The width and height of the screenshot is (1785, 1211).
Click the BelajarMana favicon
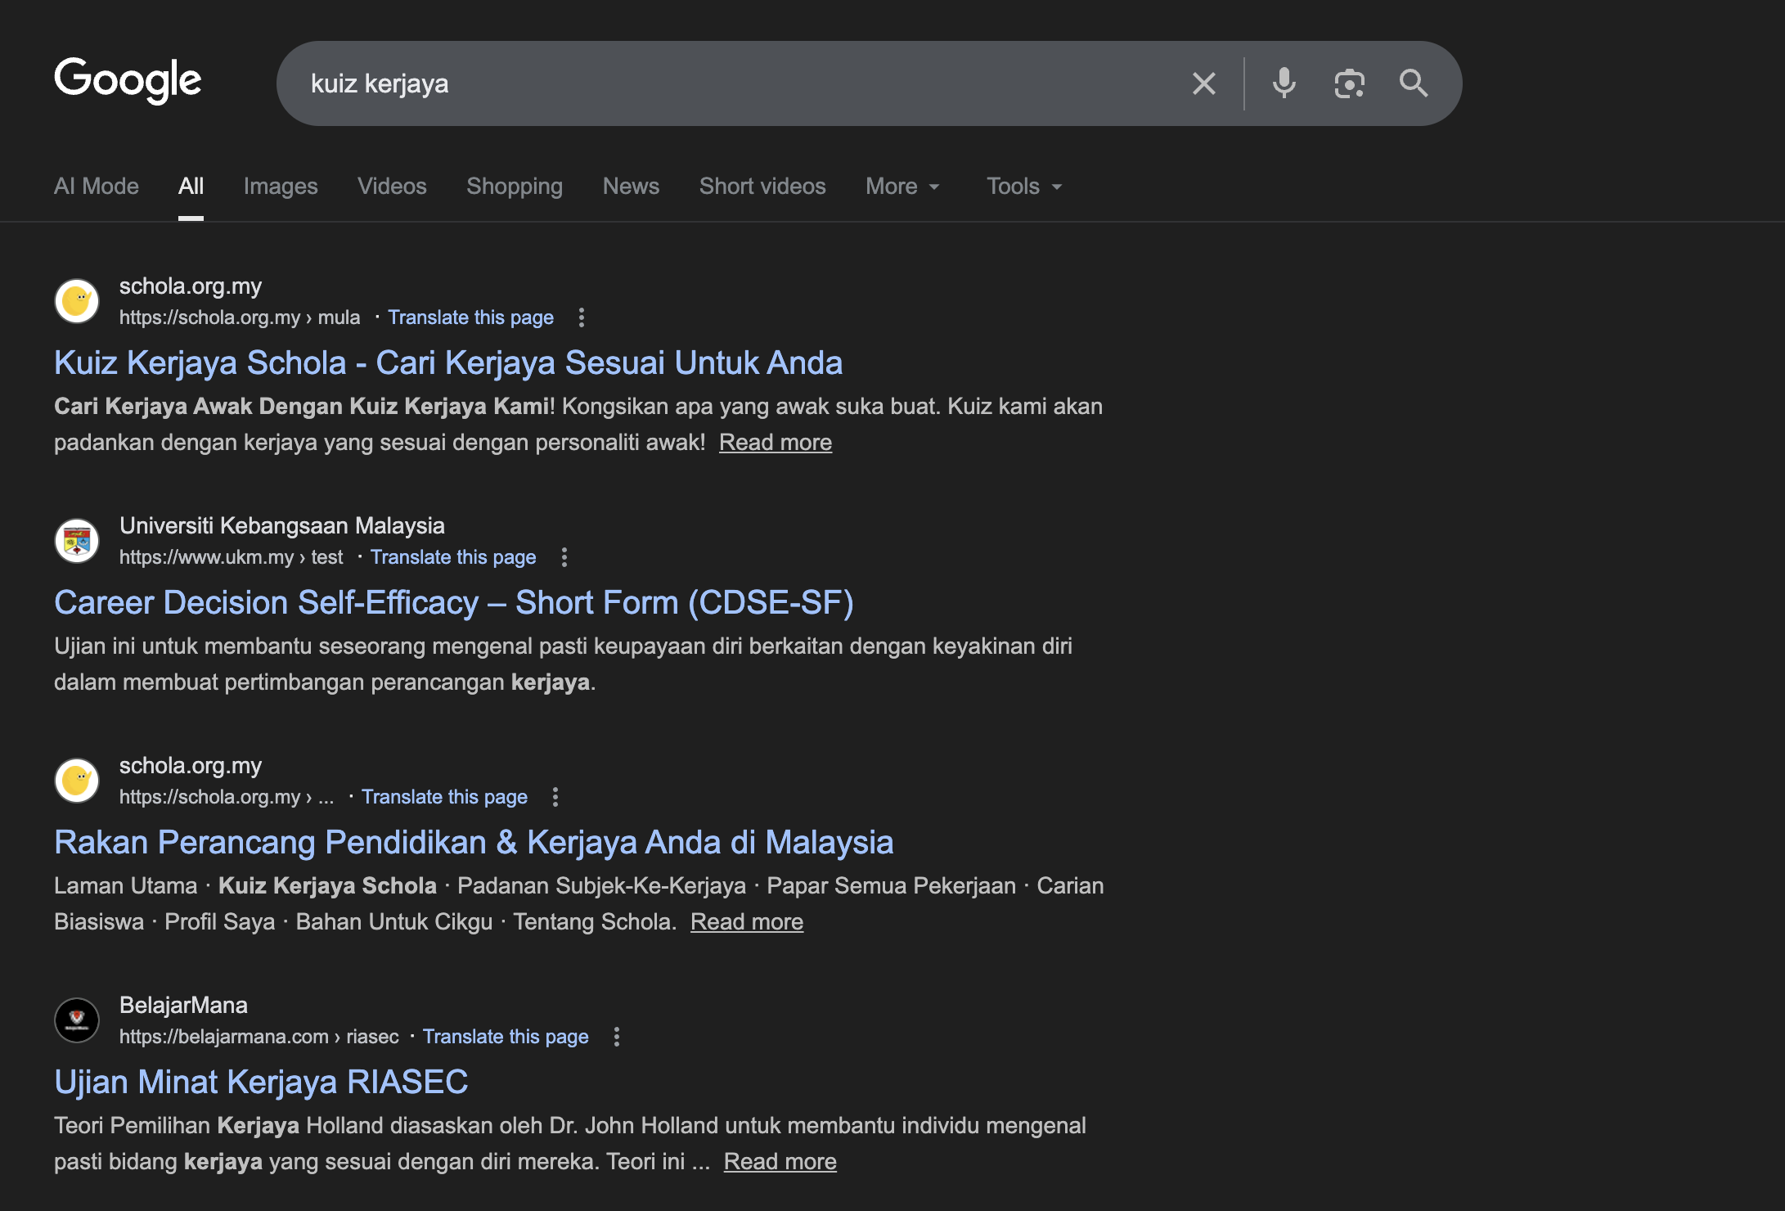[x=76, y=1020]
